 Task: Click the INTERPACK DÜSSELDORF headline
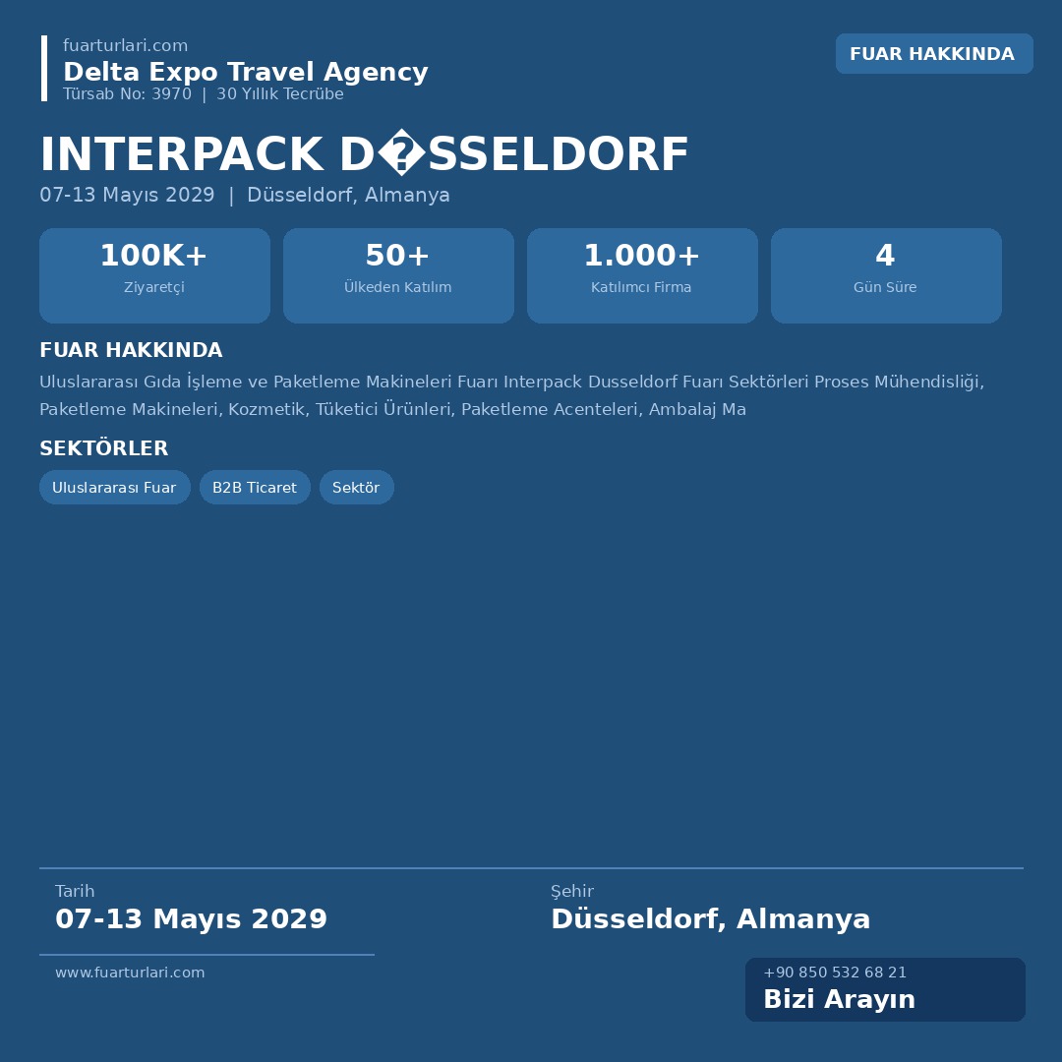[365, 154]
